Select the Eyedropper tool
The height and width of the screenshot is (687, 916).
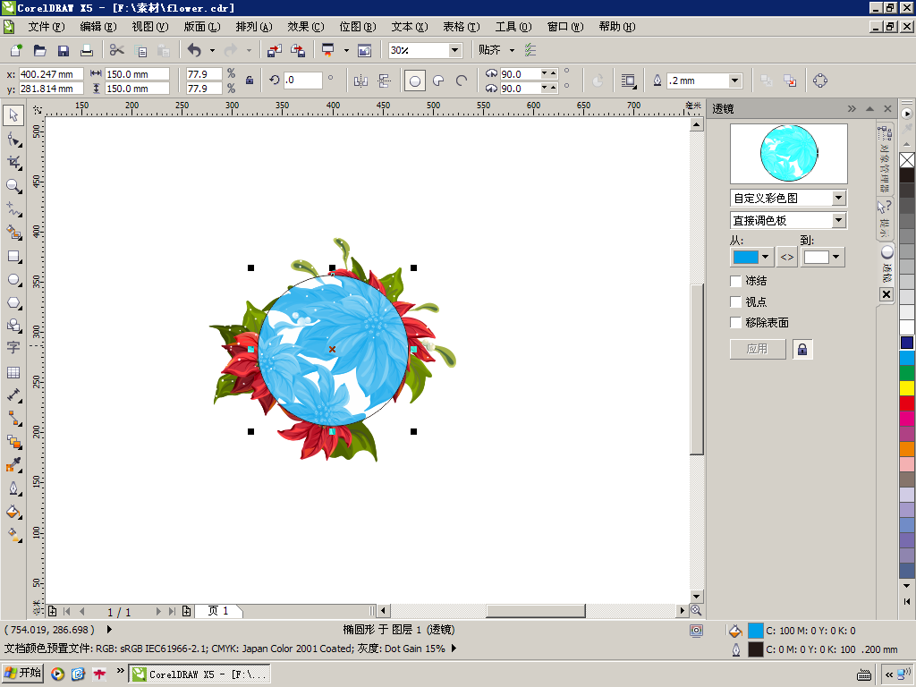click(x=13, y=465)
